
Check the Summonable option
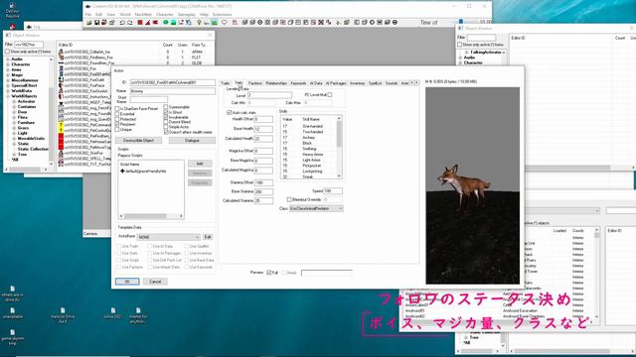coord(166,107)
